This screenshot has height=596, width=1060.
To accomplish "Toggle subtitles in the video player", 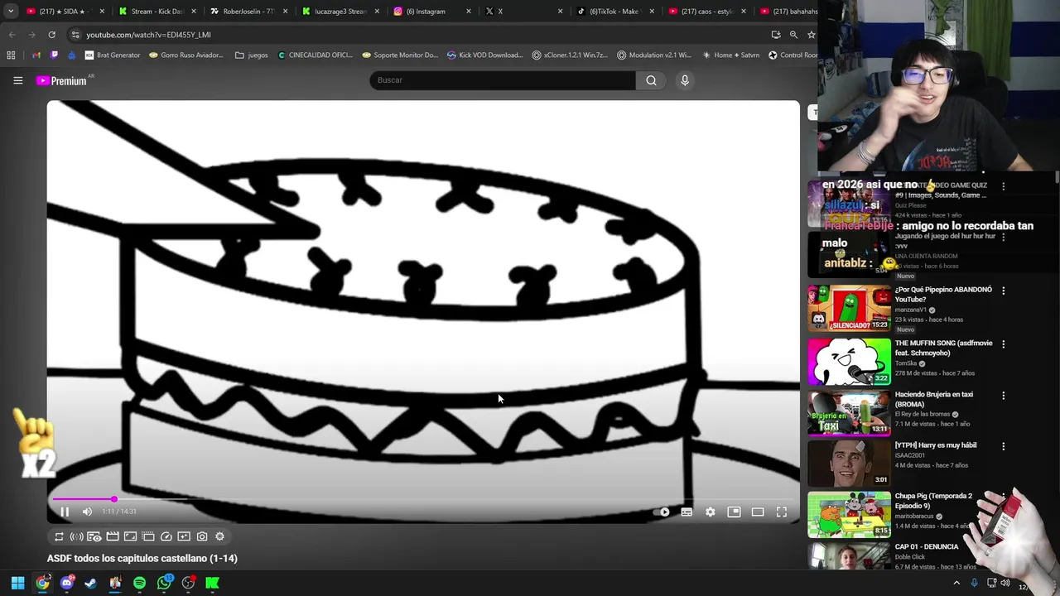I will (x=687, y=512).
